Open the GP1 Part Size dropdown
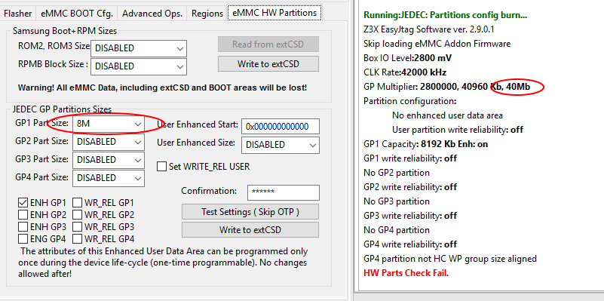Viewport: 604px width, 301px height. pos(109,124)
